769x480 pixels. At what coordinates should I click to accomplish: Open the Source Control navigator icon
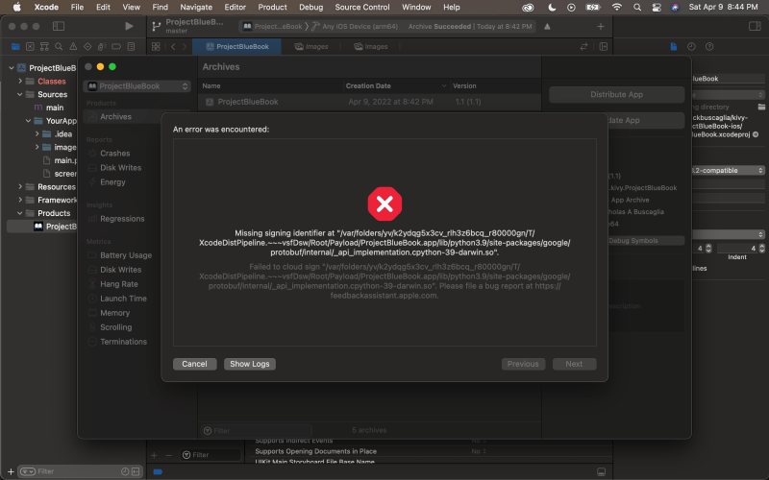coord(30,46)
